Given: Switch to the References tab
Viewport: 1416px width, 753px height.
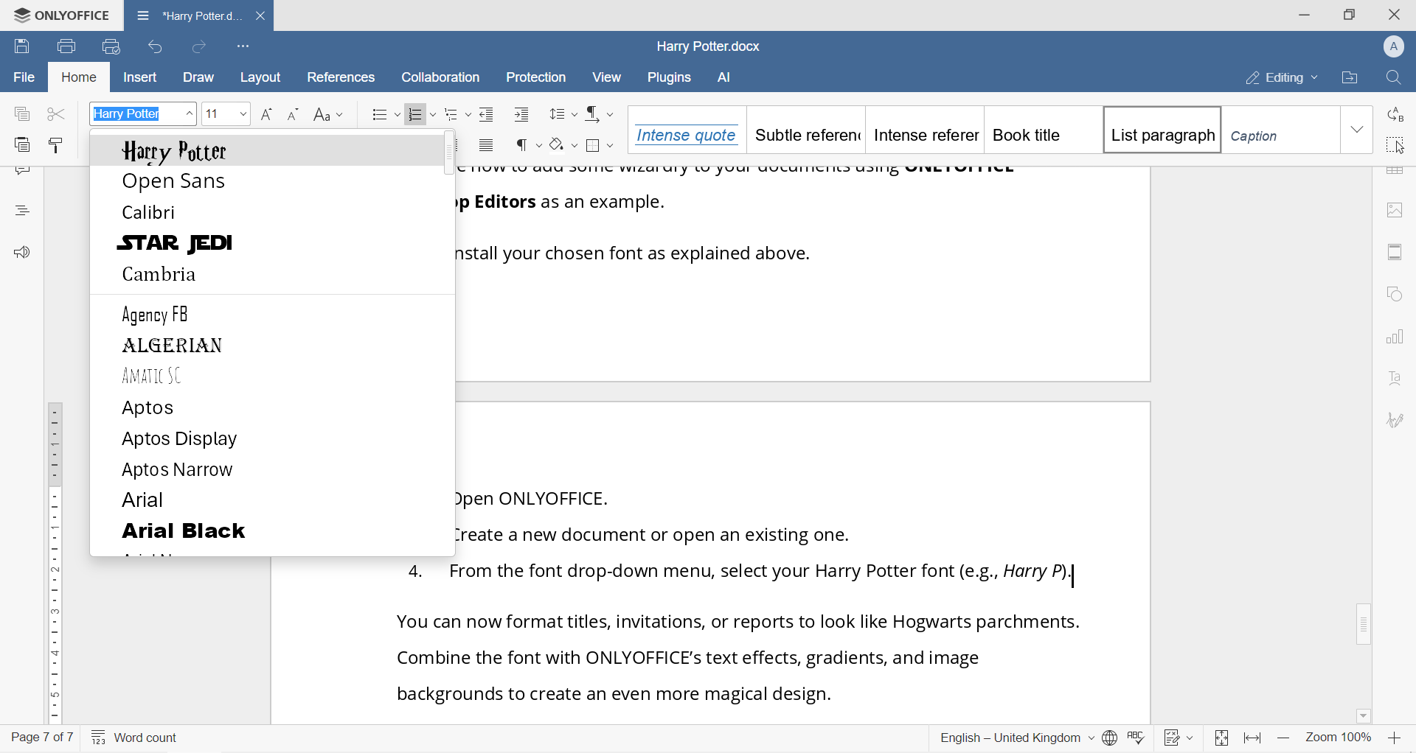Looking at the screenshot, I should (340, 77).
